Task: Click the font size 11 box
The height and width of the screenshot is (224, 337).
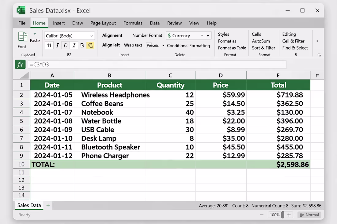Action: click(49, 46)
